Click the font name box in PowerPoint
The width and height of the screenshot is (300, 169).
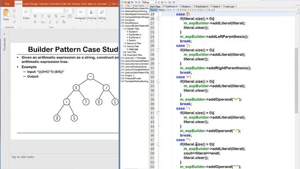pyautogui.click(x=48, y=11)
